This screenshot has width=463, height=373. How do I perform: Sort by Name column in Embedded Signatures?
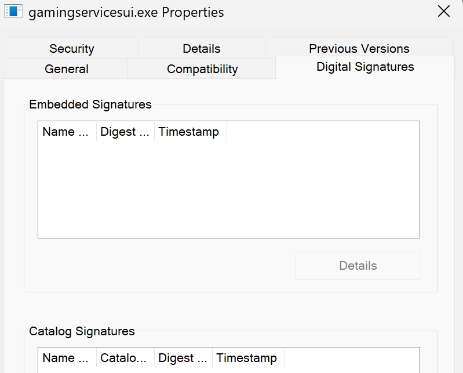[67, 132]
